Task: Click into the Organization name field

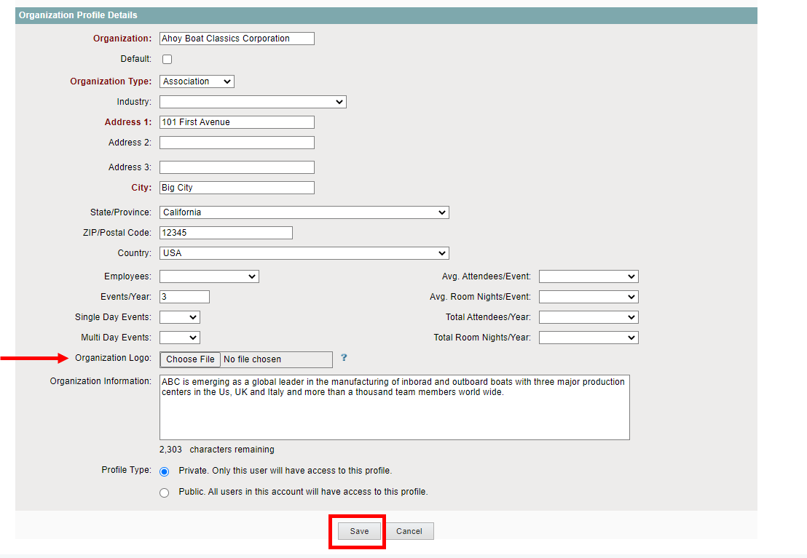Action: pos(237,39)
